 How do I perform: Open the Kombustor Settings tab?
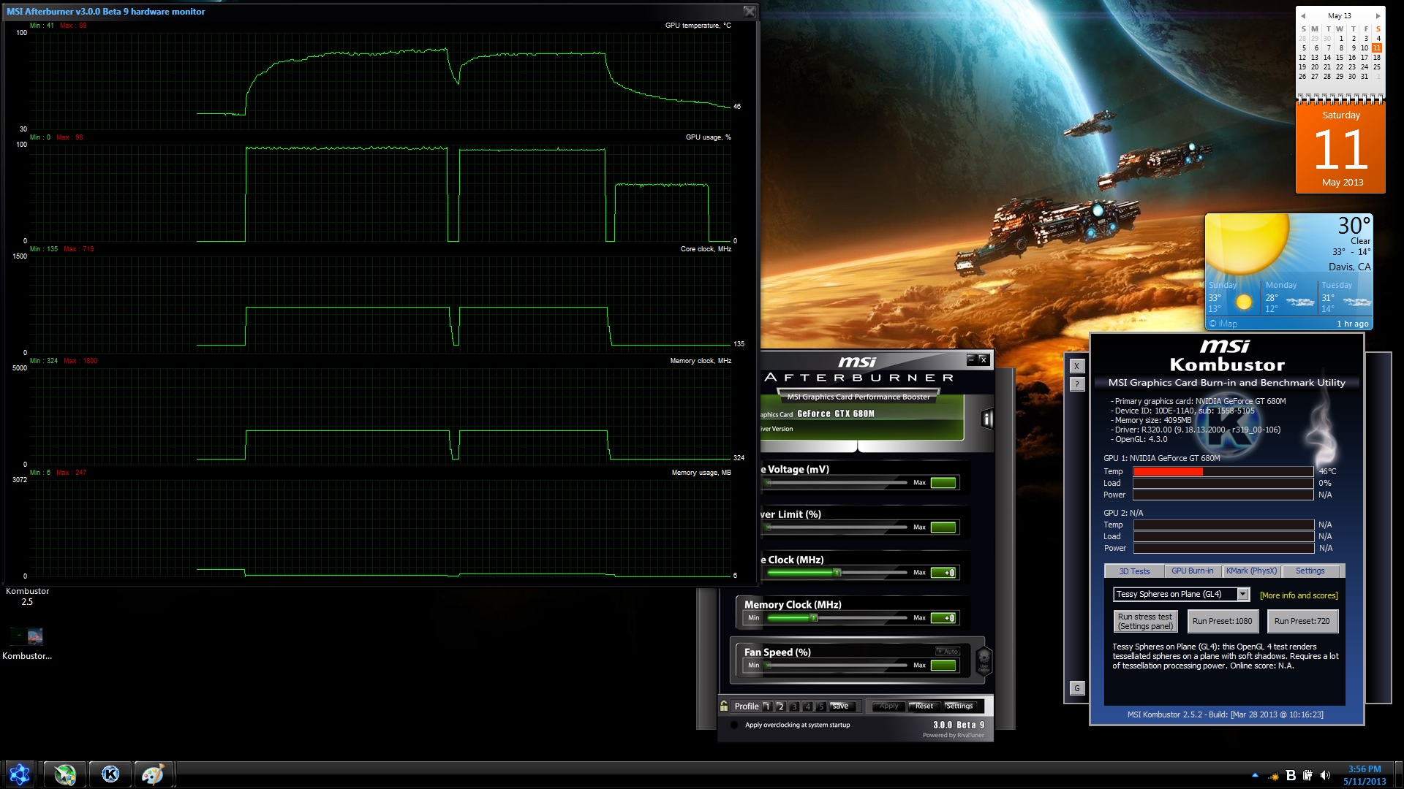pyautogui.click(x=1310, y=571)
